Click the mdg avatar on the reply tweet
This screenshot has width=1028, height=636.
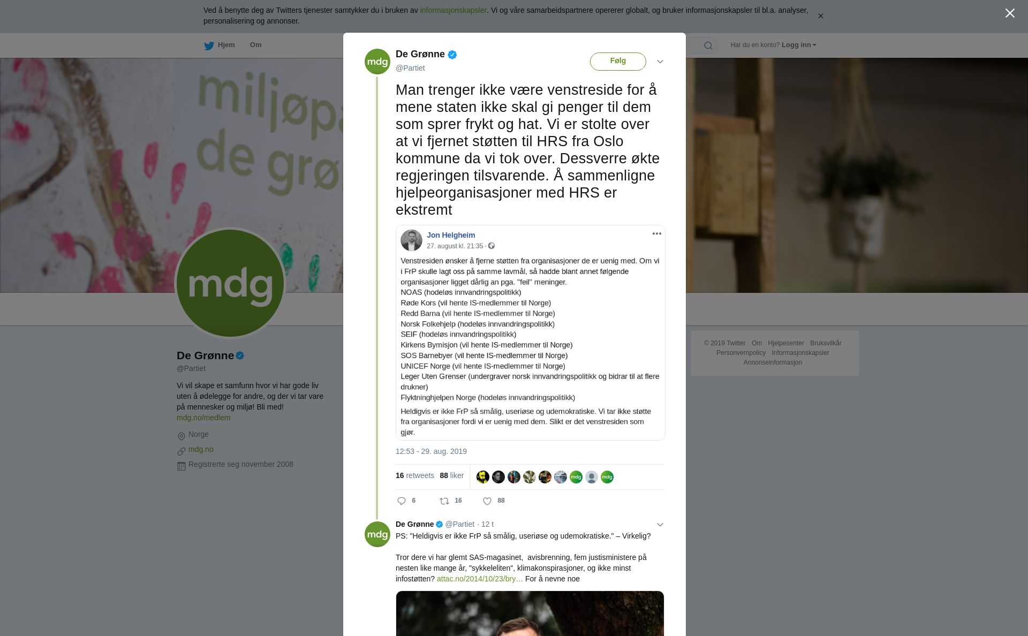coord(377,534)
